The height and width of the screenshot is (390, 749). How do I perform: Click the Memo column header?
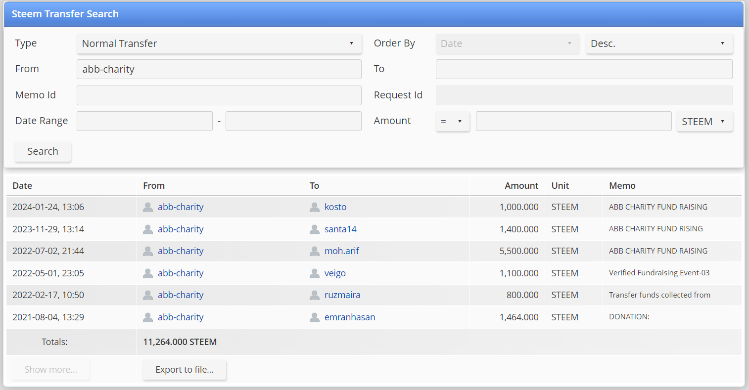(x=622, y=186)
